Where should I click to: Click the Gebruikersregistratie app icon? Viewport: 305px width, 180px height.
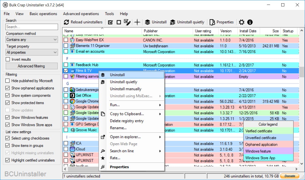pyautogui.click(x=72, y=90)
